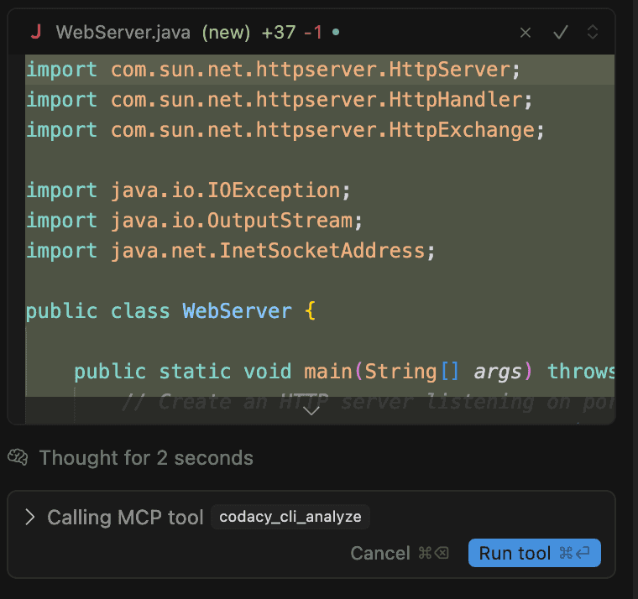Click the Java file type icon
The height and width of the screenshot is (599, 638).
pyautogui.click(x=36, y=32)
